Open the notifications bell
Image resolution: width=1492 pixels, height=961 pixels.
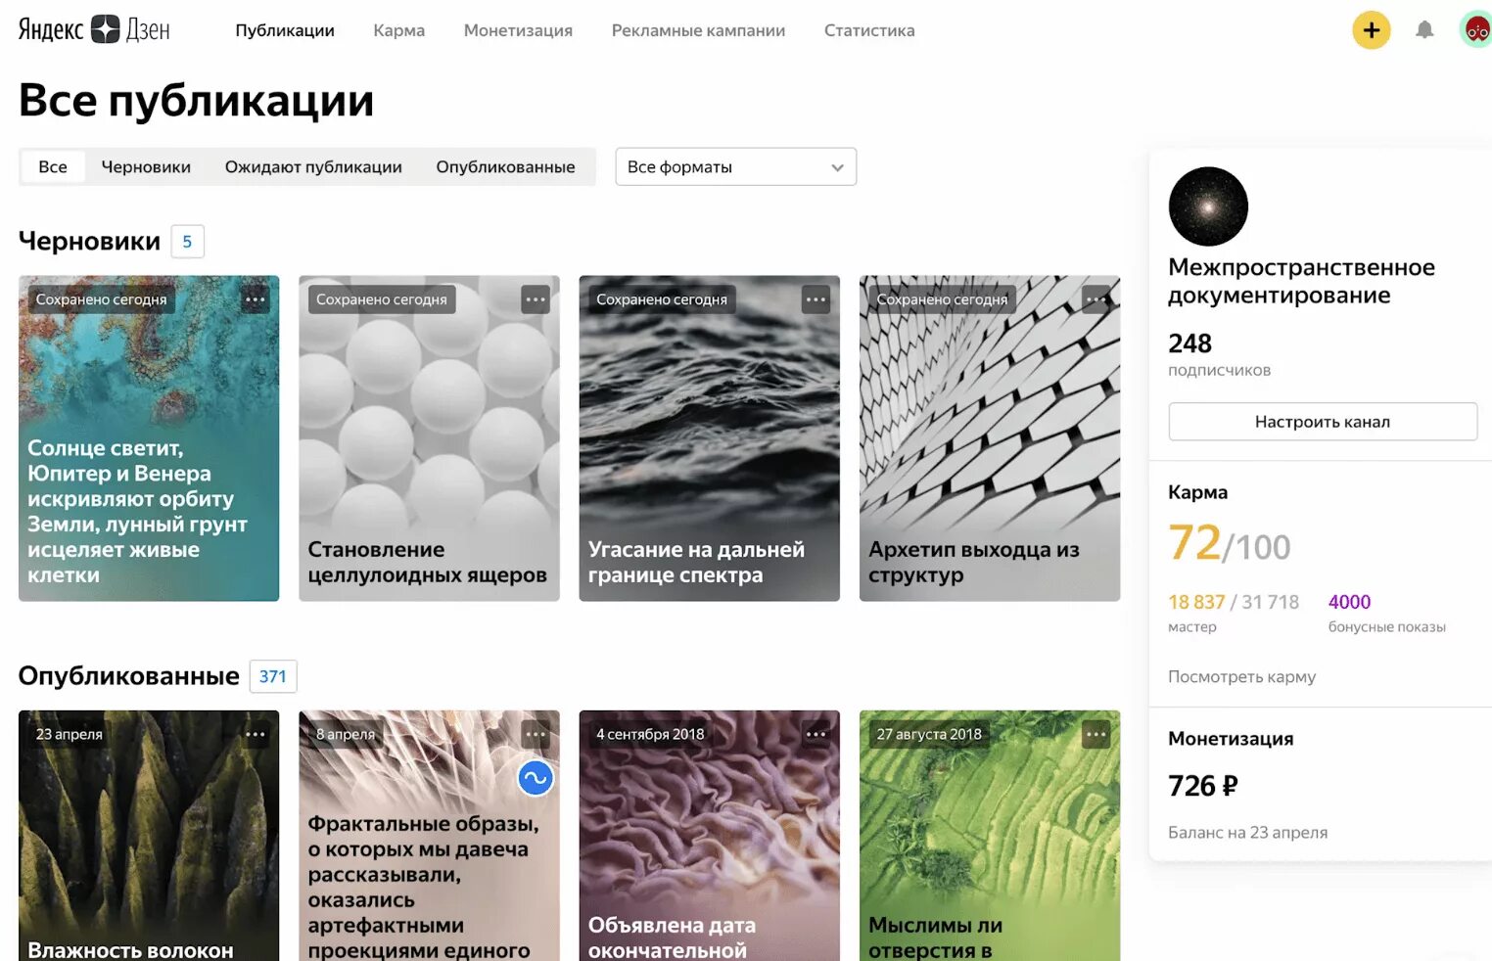pyautogui.click(x=1424, y=30)
